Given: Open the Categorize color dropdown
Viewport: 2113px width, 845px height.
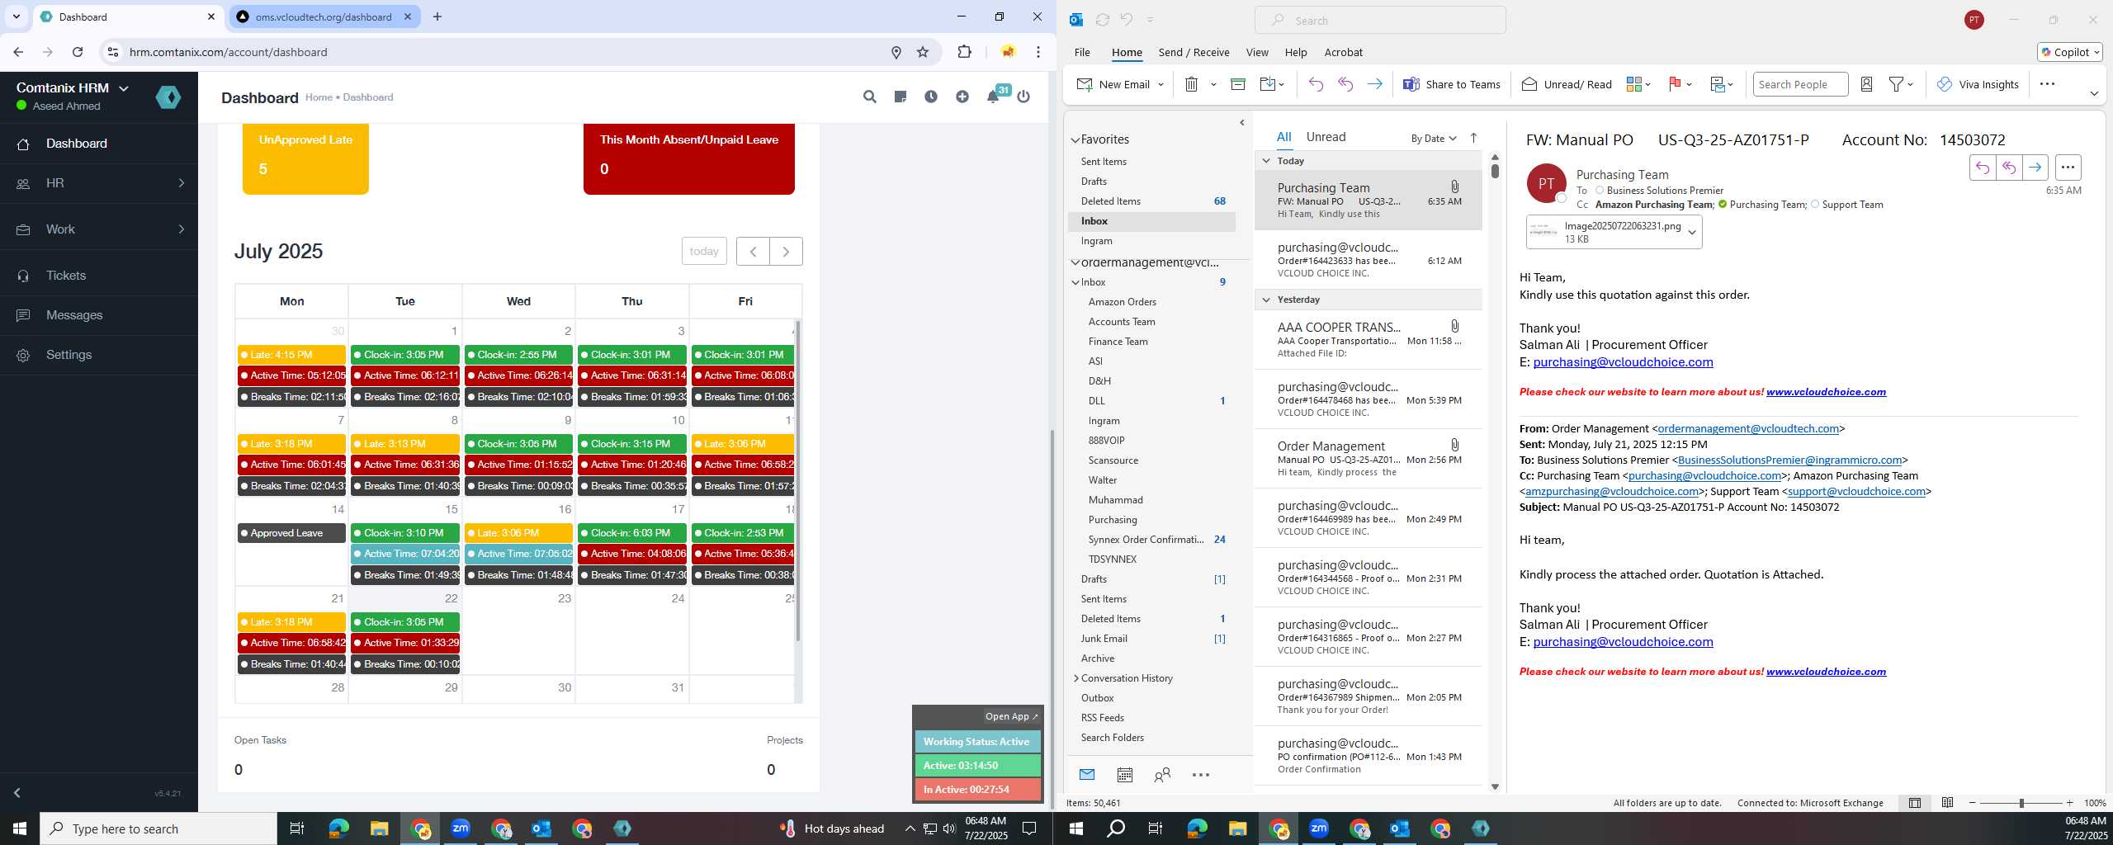Looking at the screenshot, I should click(1638, 84).
